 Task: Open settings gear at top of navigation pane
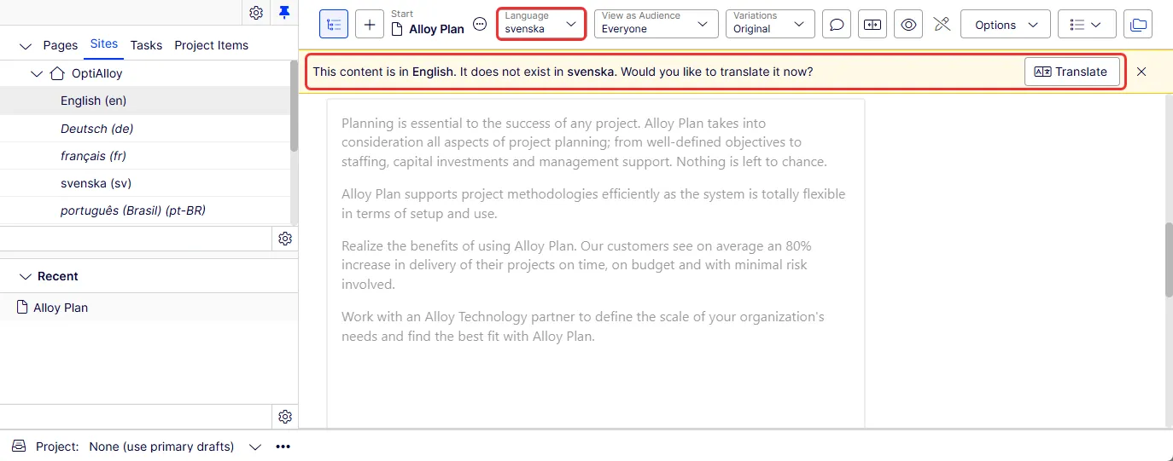point(256,12)
